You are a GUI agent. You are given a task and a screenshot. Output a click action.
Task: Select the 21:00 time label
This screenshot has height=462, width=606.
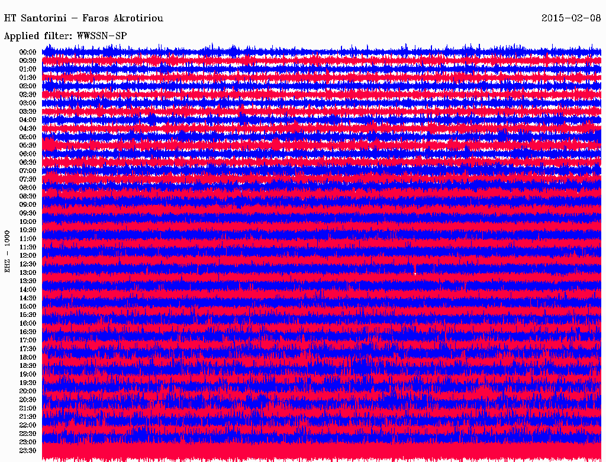click(28, 408)
